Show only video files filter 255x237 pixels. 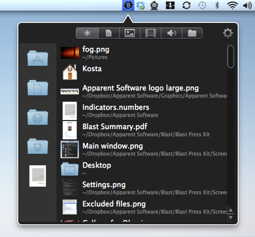(150, 33)
